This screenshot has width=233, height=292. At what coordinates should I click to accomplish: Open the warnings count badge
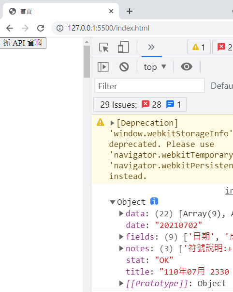click(x=199, y=47)
